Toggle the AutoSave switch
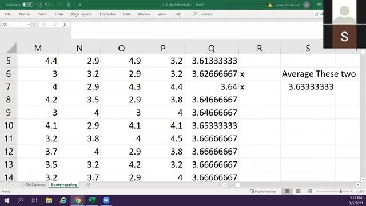The image size is (366, 206). coord(27,5)
